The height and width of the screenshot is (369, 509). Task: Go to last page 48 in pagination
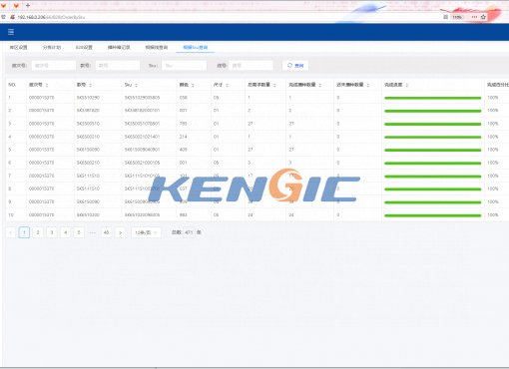[x=107, y=232]
